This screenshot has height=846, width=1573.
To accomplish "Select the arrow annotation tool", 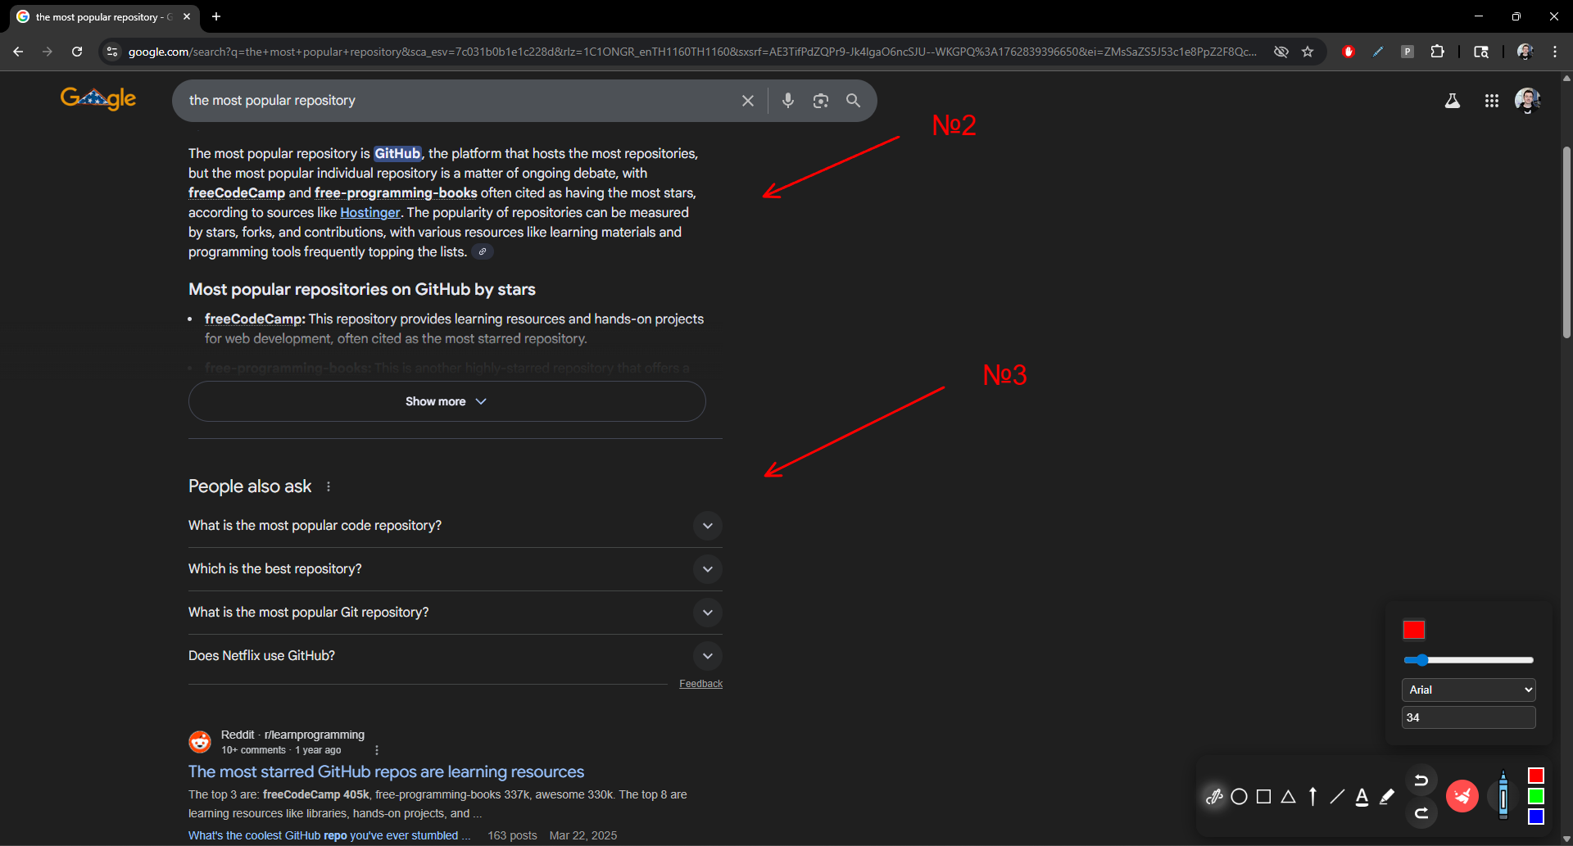I will [1312, 795].
